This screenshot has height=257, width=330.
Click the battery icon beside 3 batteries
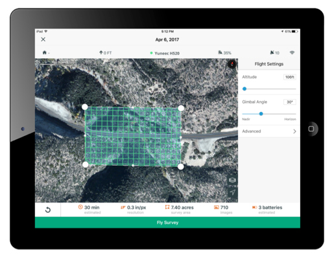click(254, 207)
